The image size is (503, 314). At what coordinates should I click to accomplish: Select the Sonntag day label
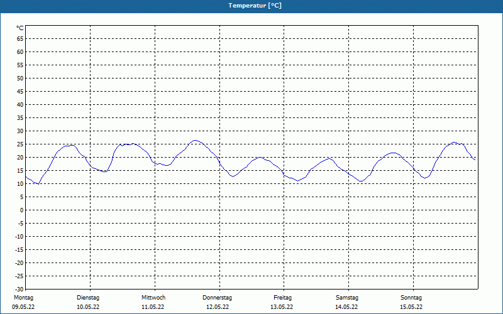(411, 298)
